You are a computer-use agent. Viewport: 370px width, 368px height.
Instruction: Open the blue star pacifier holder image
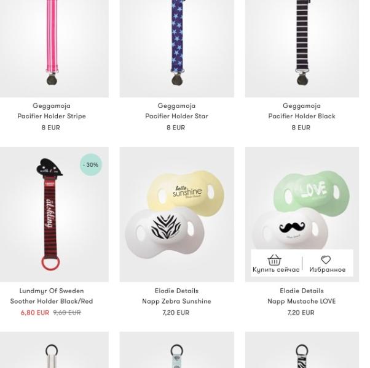(x=177, y=48)
